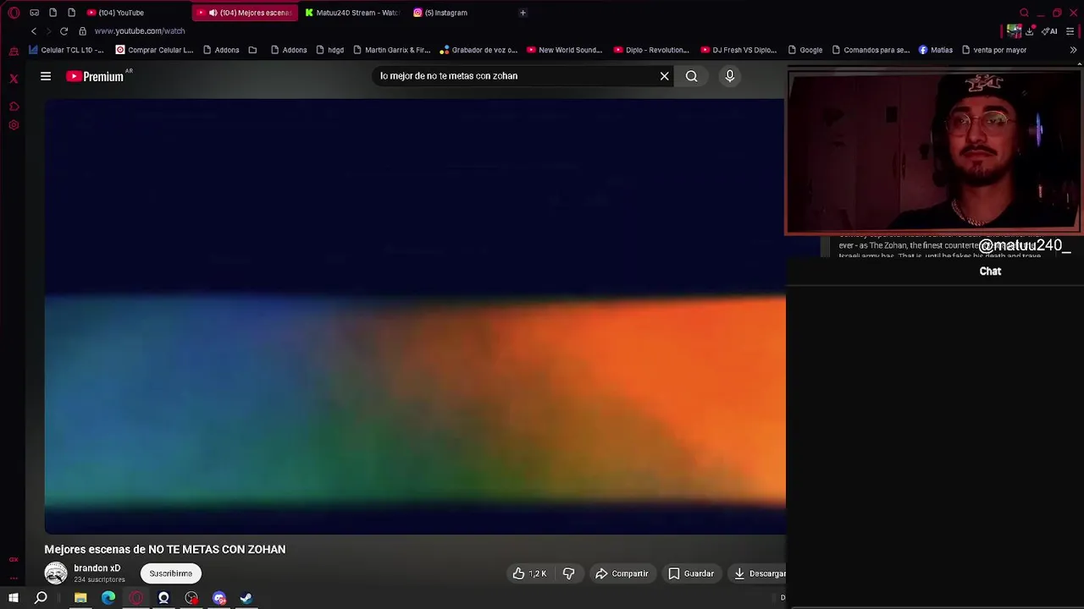Open the 'Matías' Facebook bookmark
The image size is (1084, 609).
(936, 50)
